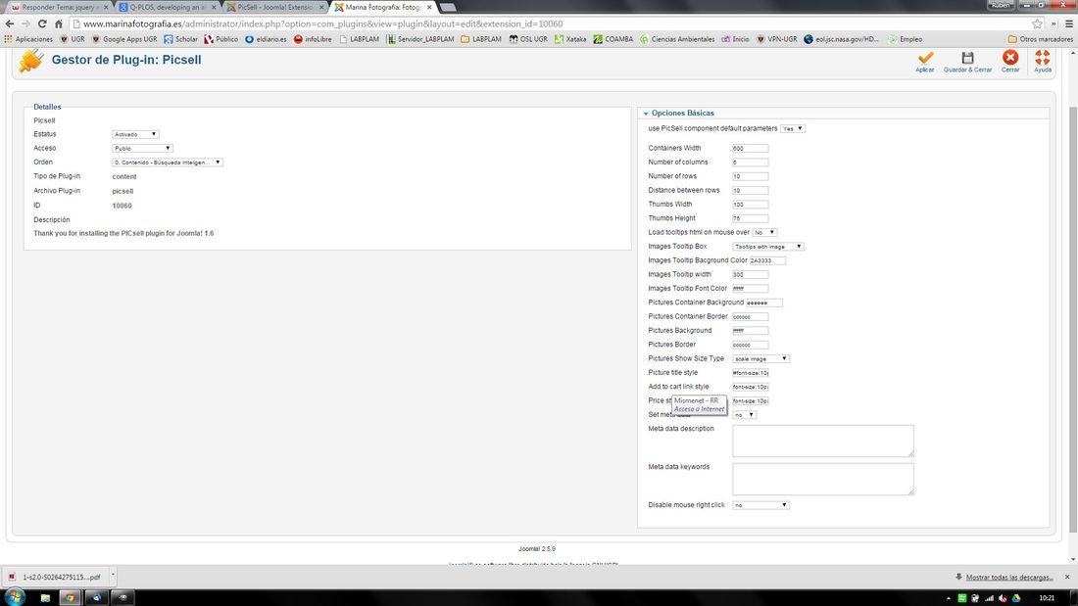Screen dimensions: 1078x606
Task: Click the Meta data description textarea
Action: pos(823,441)
